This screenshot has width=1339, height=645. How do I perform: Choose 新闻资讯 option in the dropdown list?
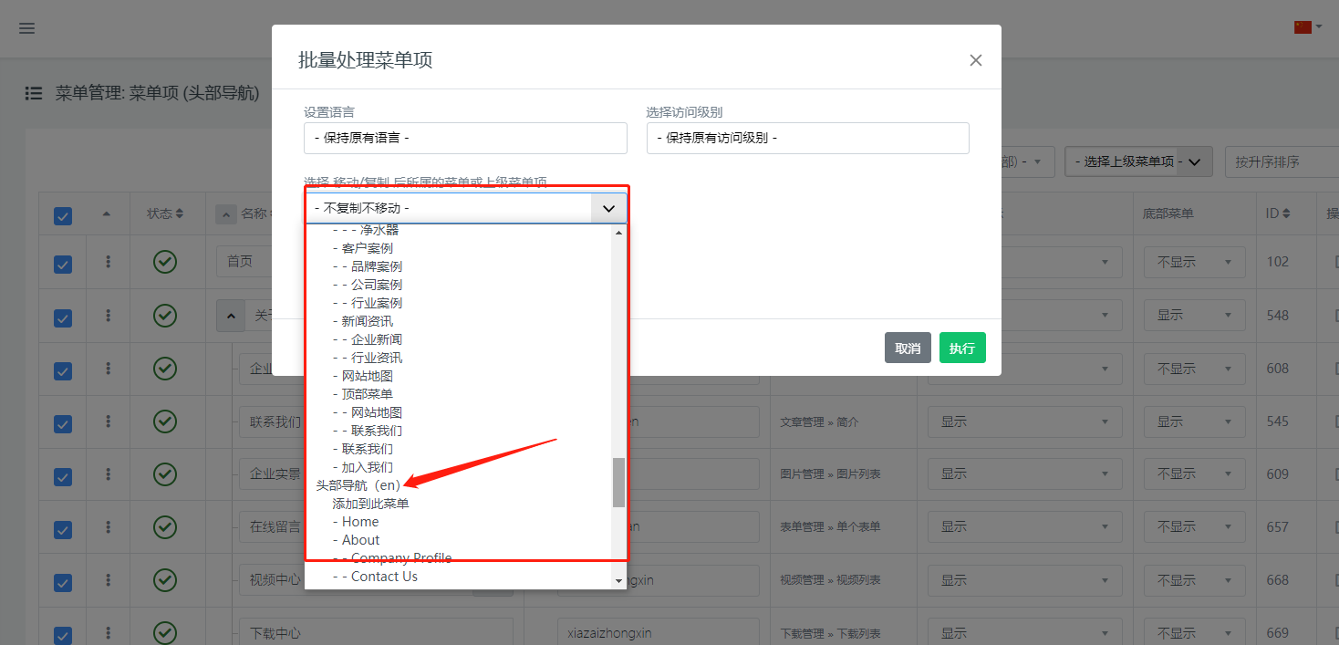(x=367, y=321)
